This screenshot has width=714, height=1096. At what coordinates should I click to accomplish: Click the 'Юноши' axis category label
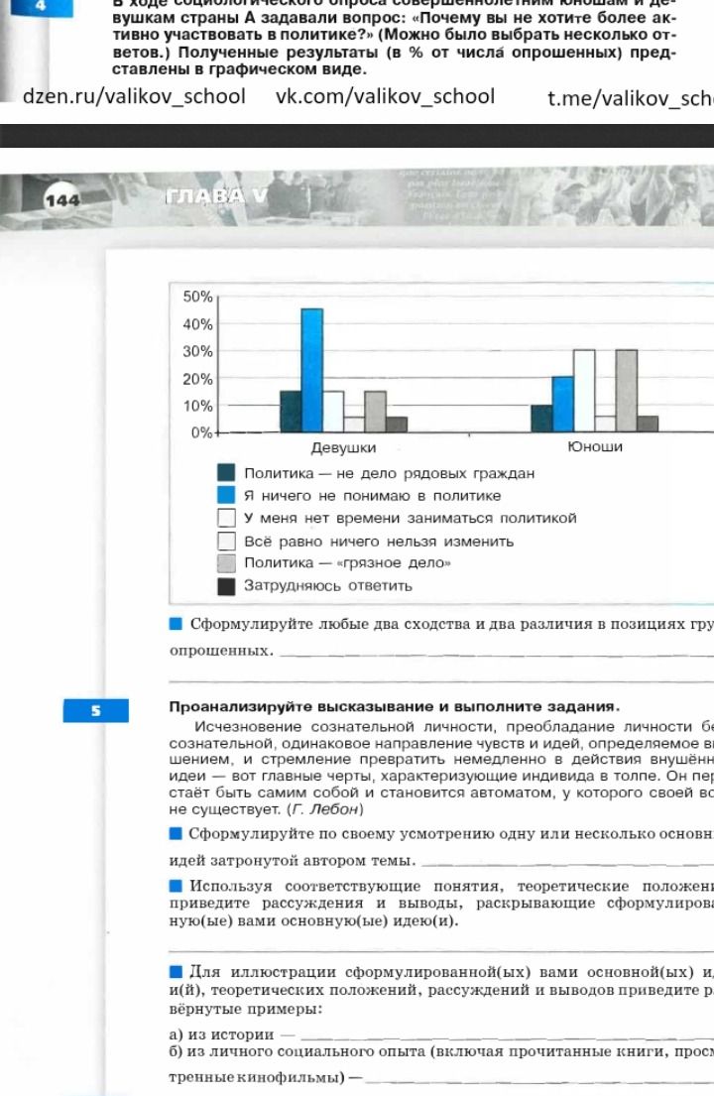point(595,446)
